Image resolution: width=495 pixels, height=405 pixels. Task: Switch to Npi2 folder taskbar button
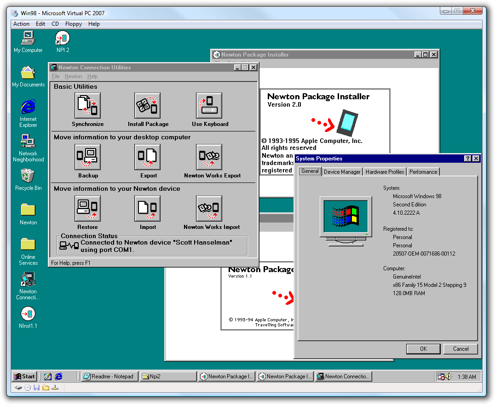pyautogui.click(x=168, y=376)
